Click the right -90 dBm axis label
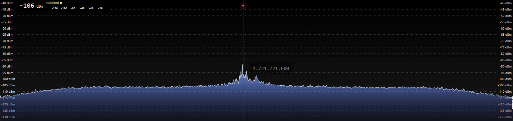The height and width of the screenshot is (121, 513). coord(506,67)
